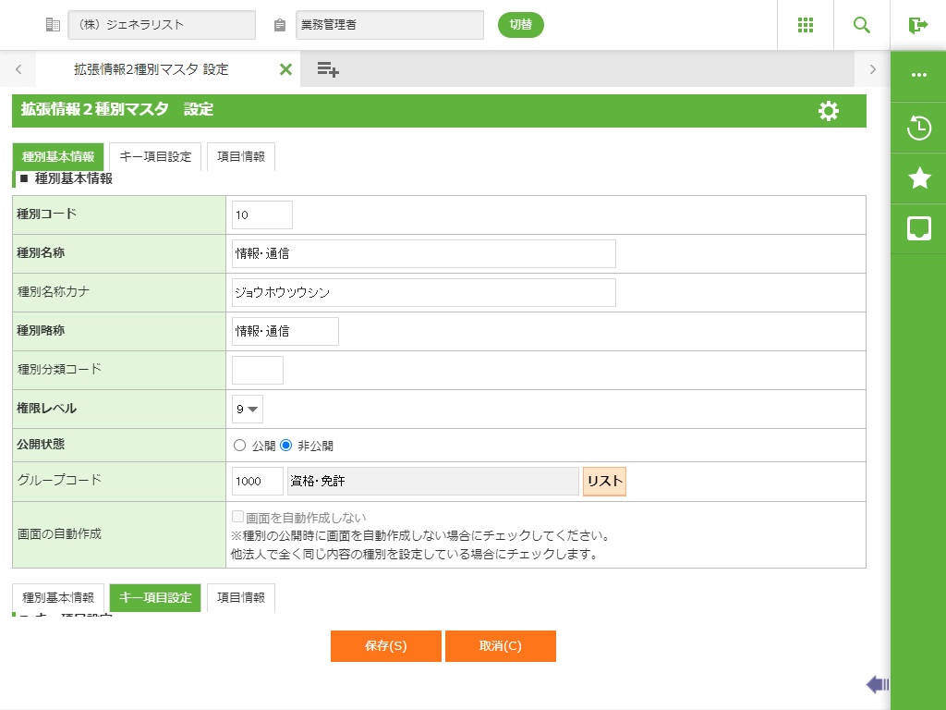Click the logout icon in header
This screenshot has height=710, width=946.
[x=918, y=25]
